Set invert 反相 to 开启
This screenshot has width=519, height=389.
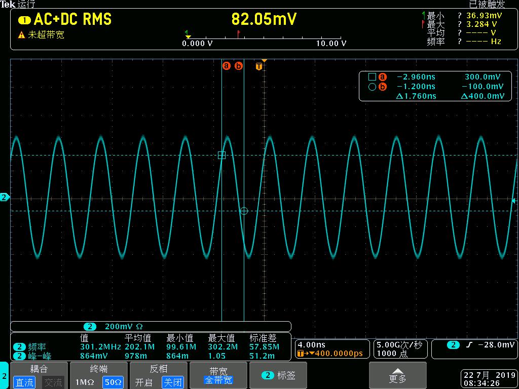[144, 382]
